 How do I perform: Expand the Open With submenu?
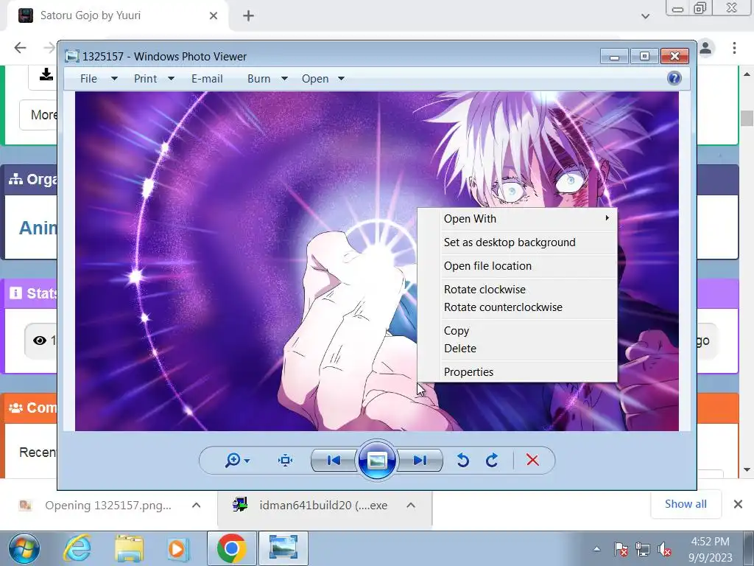pos(518,218)
